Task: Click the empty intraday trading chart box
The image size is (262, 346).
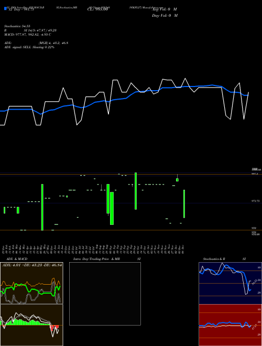Action: coord(105,294)
